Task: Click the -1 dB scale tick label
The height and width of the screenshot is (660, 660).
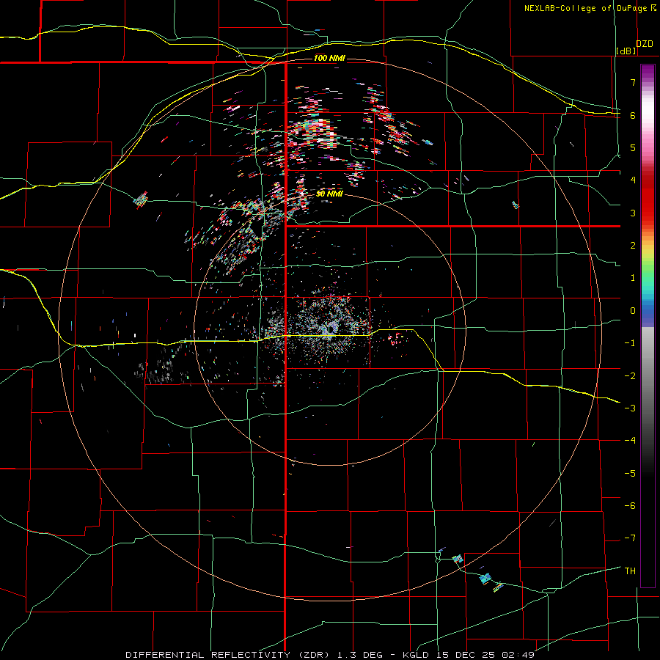Action: tap(630, 343)
